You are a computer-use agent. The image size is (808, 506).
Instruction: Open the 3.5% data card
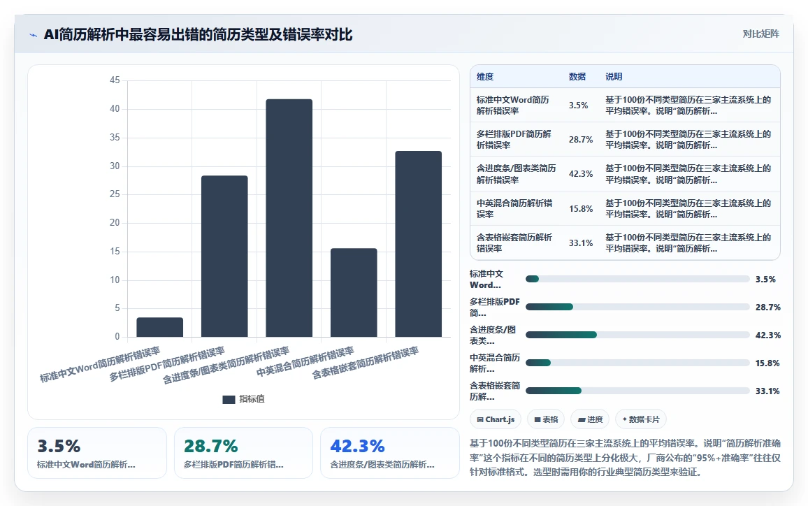(x=97, y=453)
